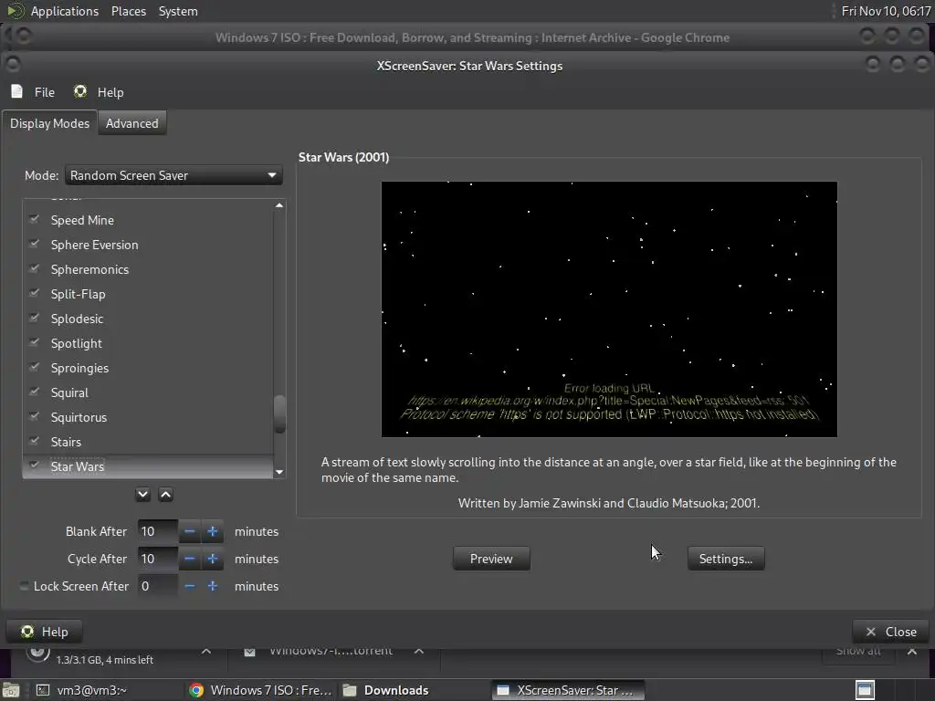The width and height of the screenshot is (935, 701).
Task: Toggle the Speed Mine checkbox
Action: pos(34,219)
